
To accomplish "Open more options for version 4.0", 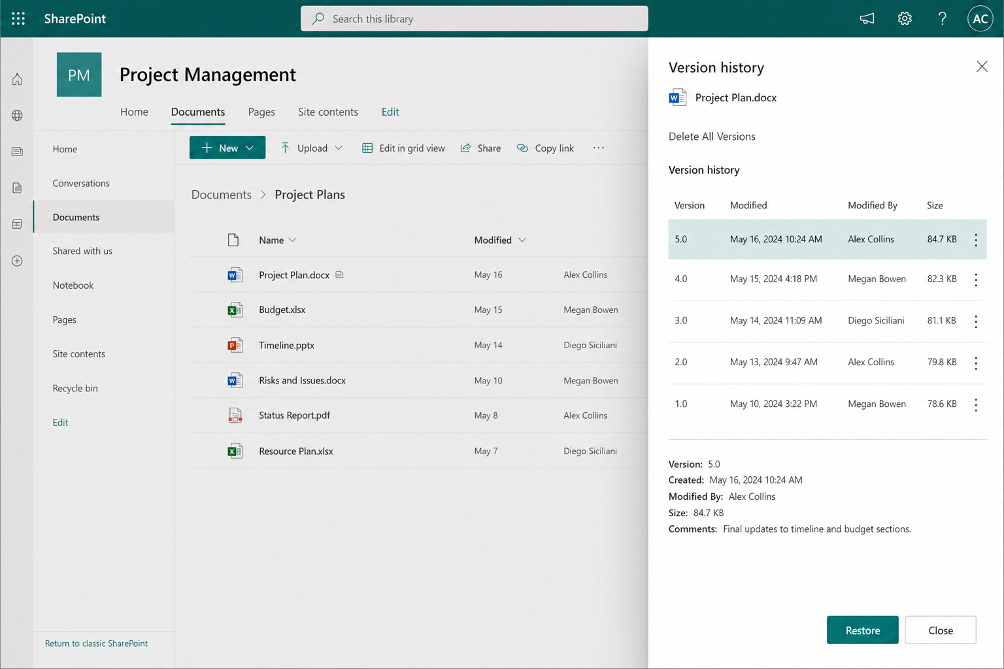I will 976,280.
